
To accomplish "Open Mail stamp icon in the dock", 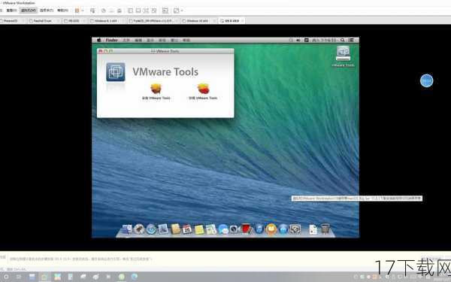I will coord(163,229).
